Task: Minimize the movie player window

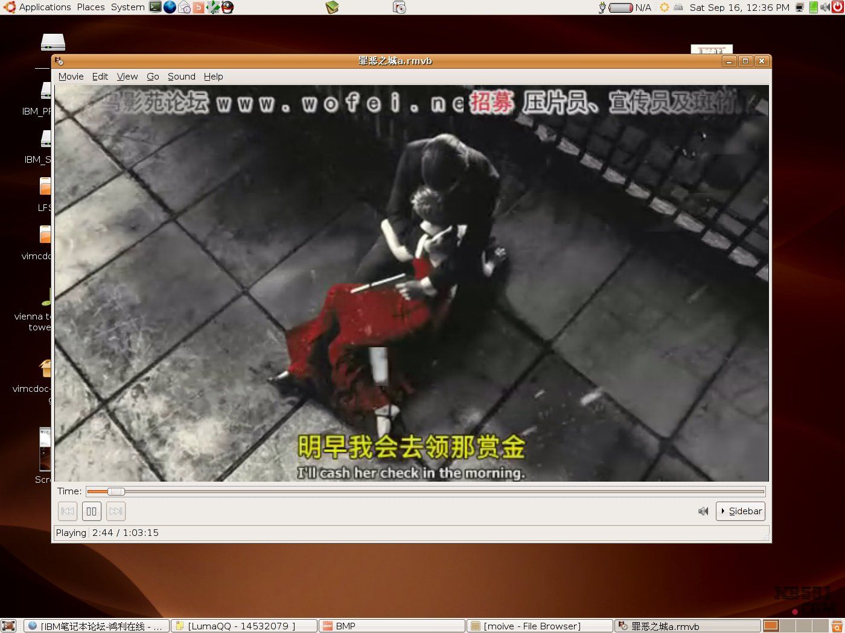Action: coord(729,61)
